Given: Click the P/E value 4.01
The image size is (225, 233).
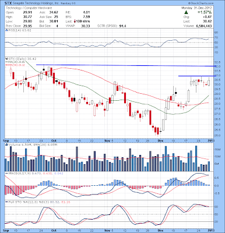Looking at the screenshot, I should (x=86, y=12).
